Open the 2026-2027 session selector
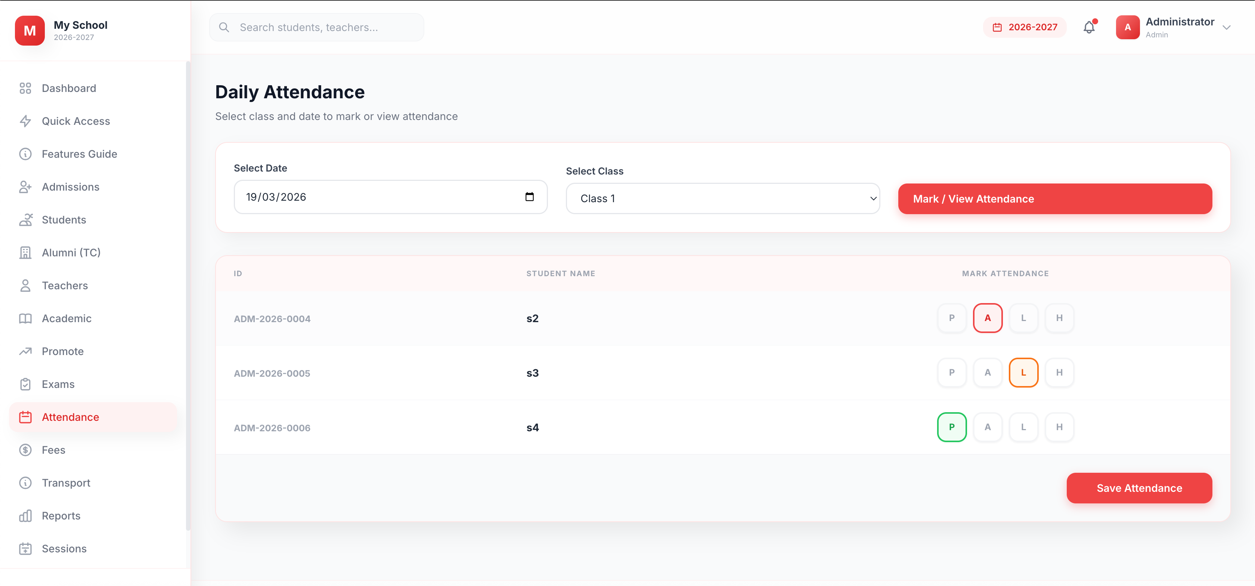 tap(1025, 27)
